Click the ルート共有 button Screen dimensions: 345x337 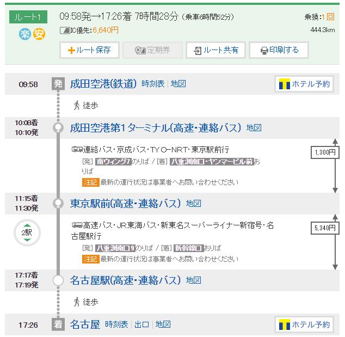[x=215, y=50]
